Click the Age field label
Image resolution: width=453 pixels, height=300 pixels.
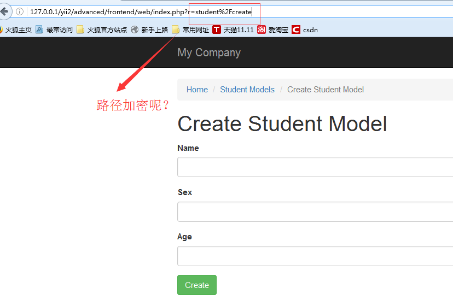[x=184, y=237]
